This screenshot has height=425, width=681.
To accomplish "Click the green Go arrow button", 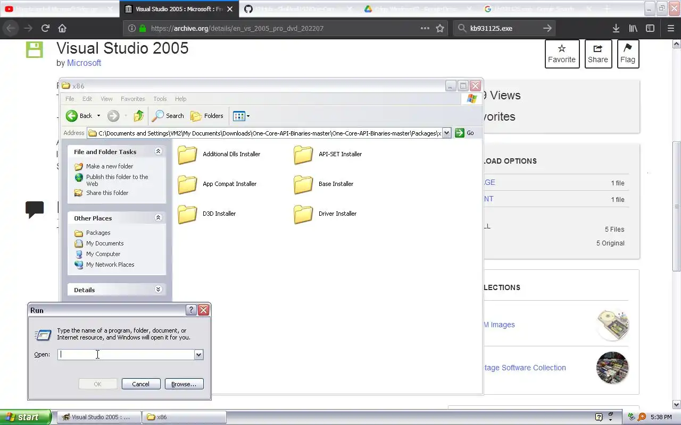I will click(x=460, y=133).
